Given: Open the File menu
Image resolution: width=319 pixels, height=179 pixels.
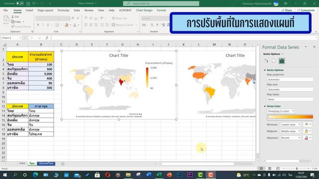Looking at the screenshot, I should [x=5, y=10].
